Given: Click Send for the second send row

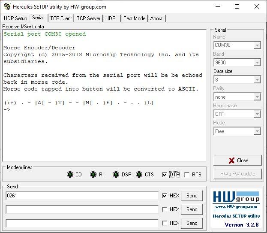Looking at the screenshot, I should (192, 209).
